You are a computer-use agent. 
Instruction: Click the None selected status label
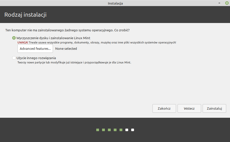click(66, 49)
